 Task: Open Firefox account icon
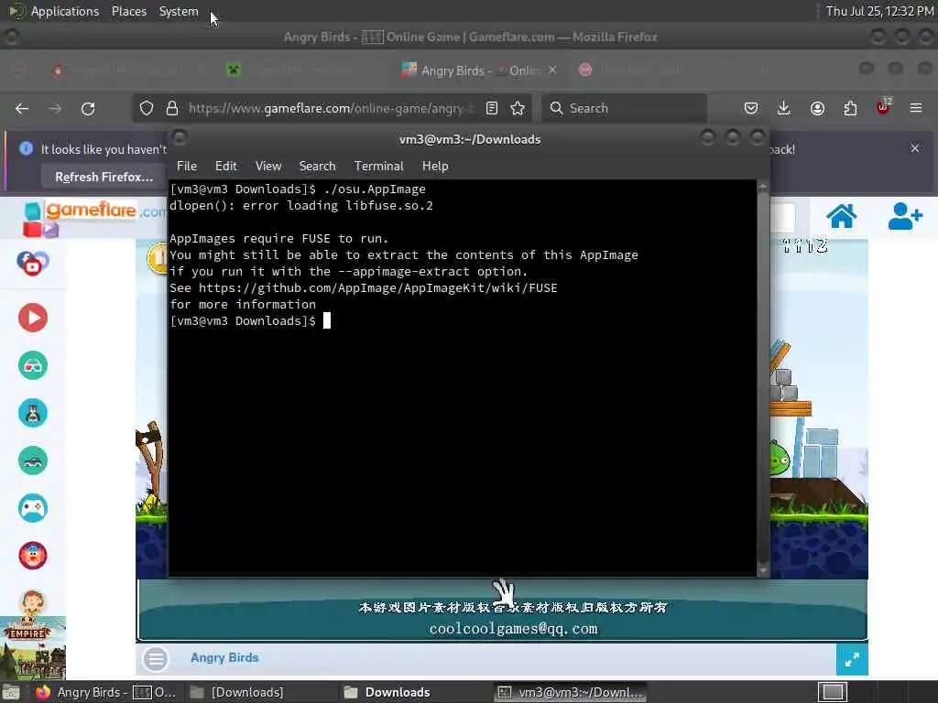(817, 108)
